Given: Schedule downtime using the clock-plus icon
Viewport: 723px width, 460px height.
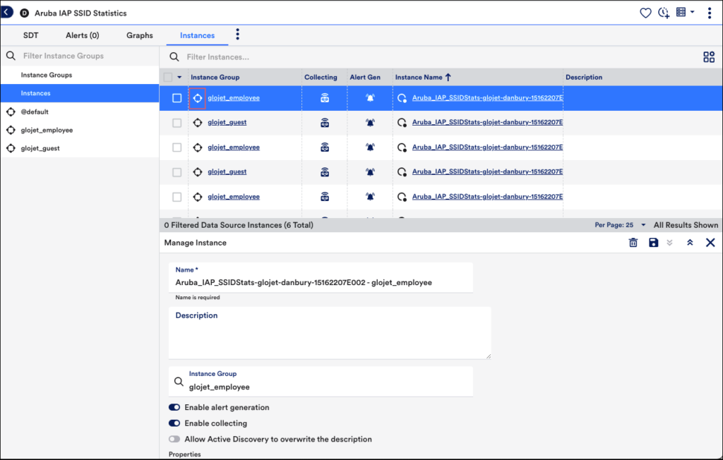Looking at the screenshot, I should (x=664, y=13).
